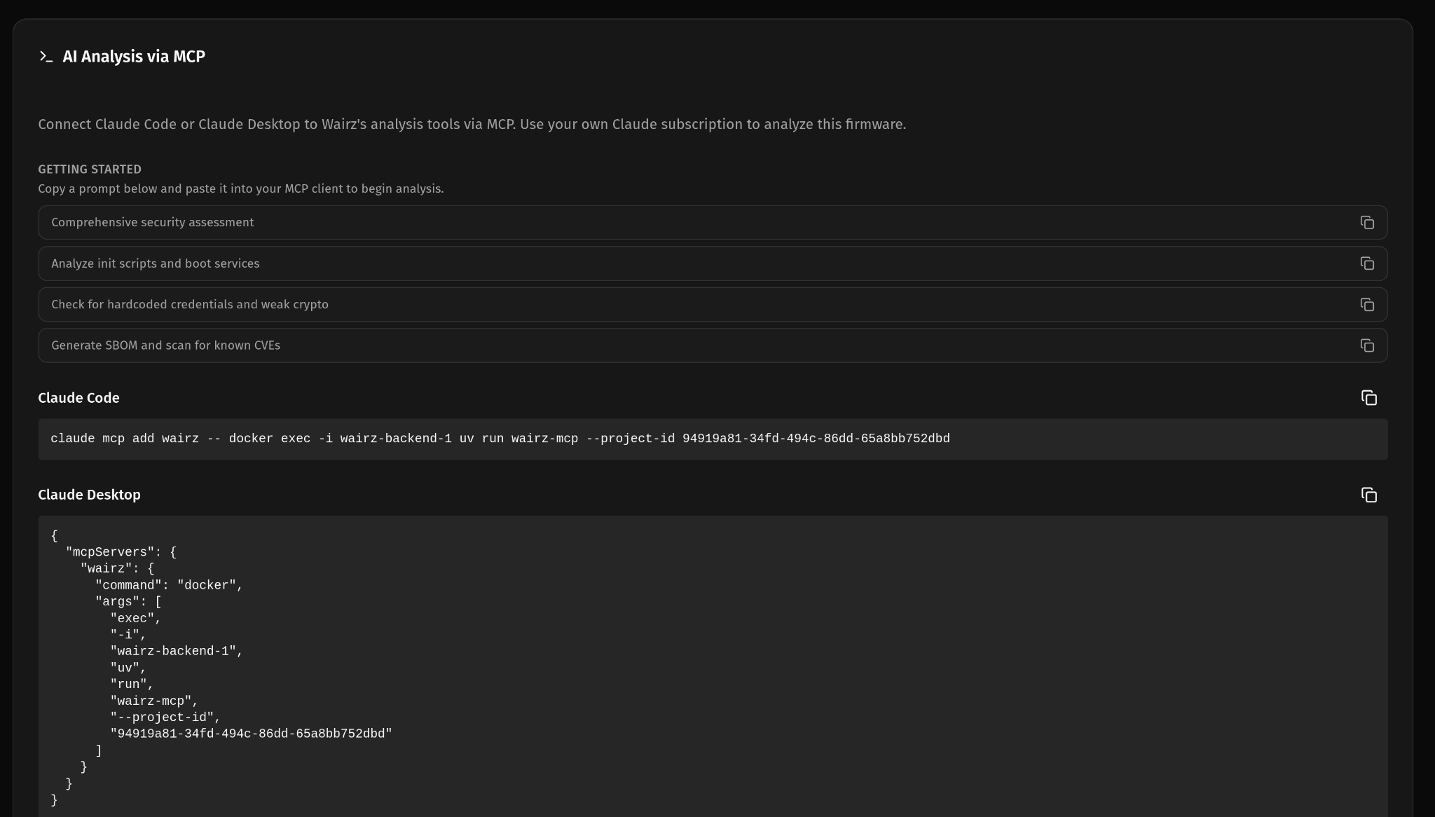1435x817 pixels.
Task: Click the "wairz-mcp" argument line
Action: pos(154,701)
